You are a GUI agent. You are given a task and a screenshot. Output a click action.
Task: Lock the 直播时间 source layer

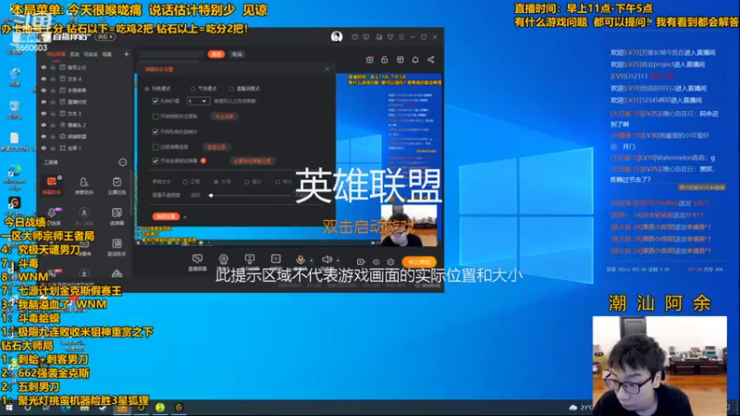tap(53, 102)
